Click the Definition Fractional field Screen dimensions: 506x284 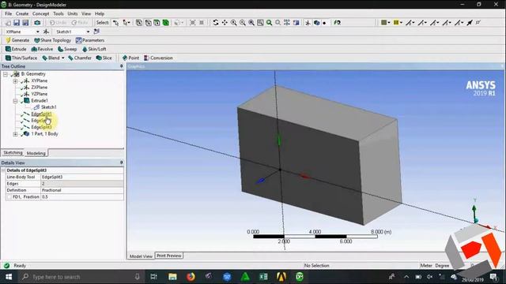coord(82,190)
